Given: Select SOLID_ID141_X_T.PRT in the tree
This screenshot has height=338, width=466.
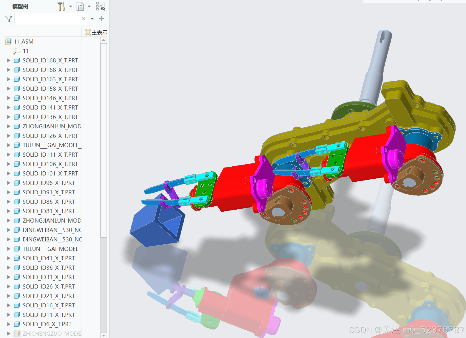Looking at the screenshot, I should (50, 107).
